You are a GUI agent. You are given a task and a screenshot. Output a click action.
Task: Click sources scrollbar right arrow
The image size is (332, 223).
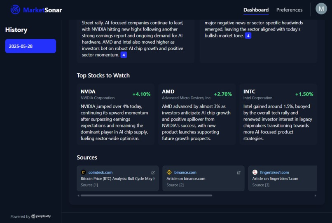[315, 195]
